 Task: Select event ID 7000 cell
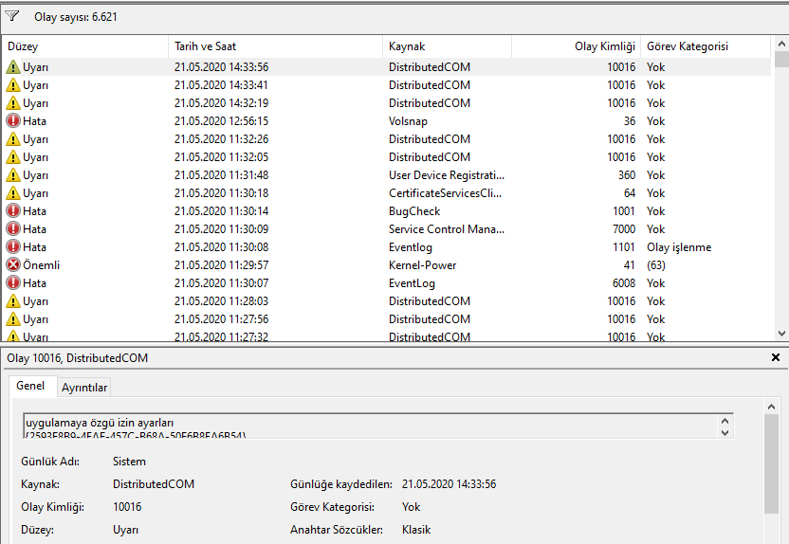pyautogui.click(x=623, y=229)
